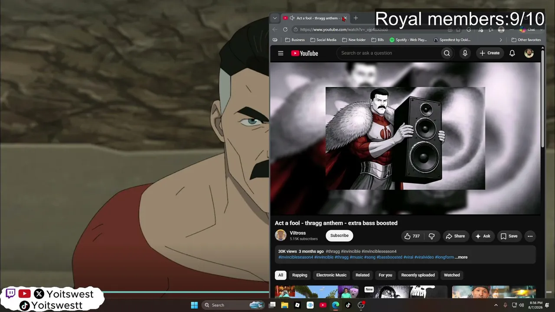Open the Viltross channel name link
Image resolution: width=555 pixels, height=312 pixels.
[298, 233]
